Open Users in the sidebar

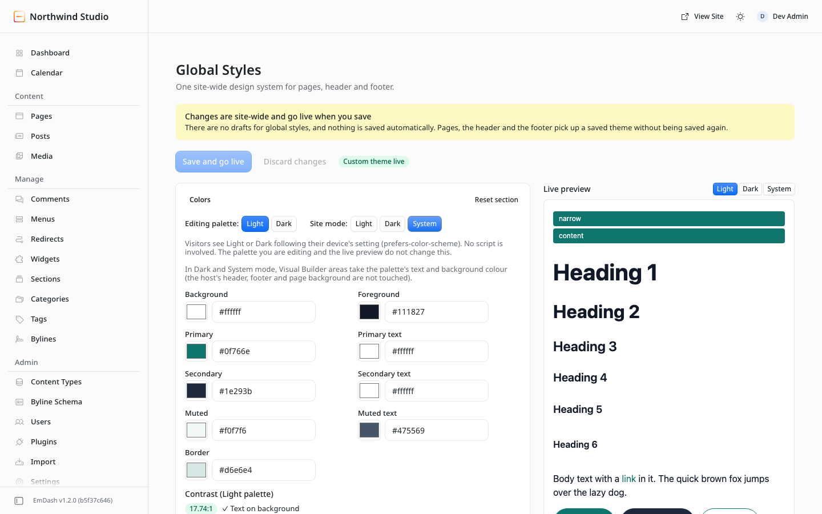pos(74,422)
